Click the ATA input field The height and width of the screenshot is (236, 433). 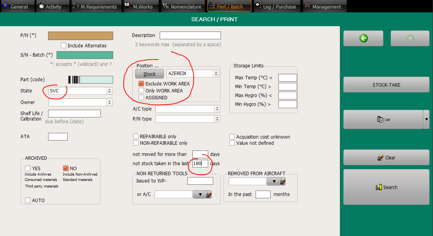[58, 137]
